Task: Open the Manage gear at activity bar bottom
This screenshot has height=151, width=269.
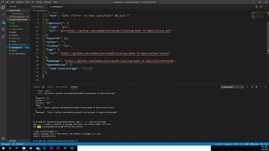Action: pyautogui.click(x=3, y=138)
